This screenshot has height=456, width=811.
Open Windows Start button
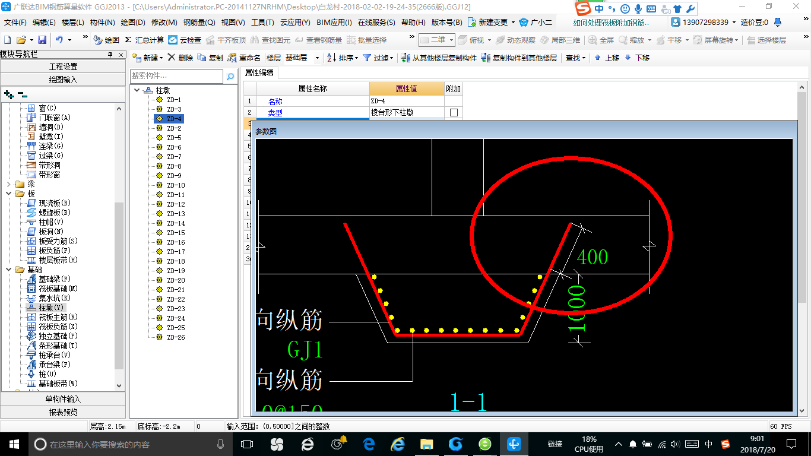pyautogui.click(x=14, y=444)
